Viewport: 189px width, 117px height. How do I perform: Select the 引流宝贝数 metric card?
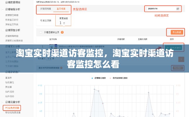(x=46, y=20)
